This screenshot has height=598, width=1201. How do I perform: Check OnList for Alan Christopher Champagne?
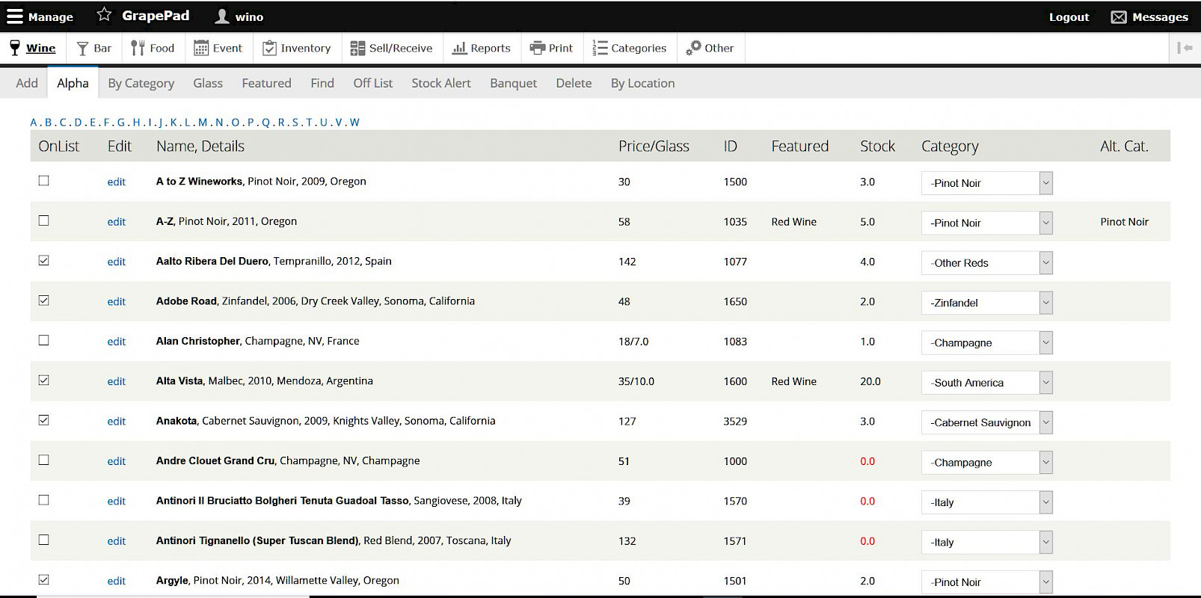click(x=43, y=340)
